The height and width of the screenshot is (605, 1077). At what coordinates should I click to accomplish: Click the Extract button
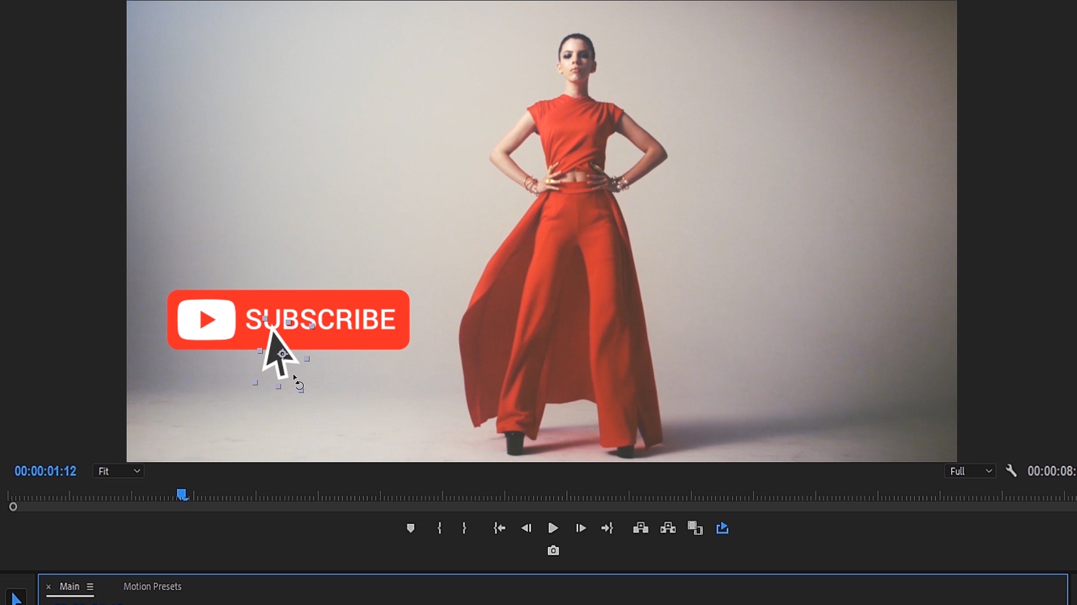click(x=668, y=528)
